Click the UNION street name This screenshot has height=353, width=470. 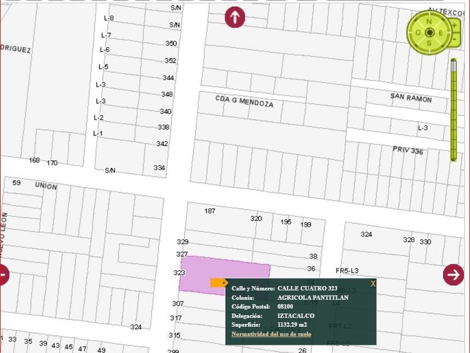pyautogui.click(x=46, y=186)
